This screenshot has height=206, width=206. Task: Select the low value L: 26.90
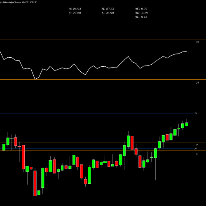click(x=108, y=13)
